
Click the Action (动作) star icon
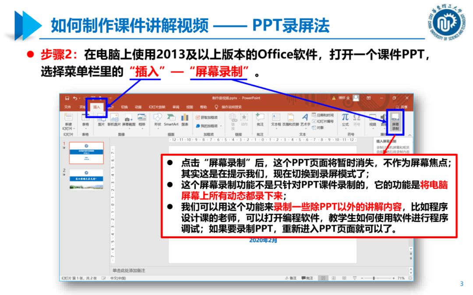pos(244,117)
